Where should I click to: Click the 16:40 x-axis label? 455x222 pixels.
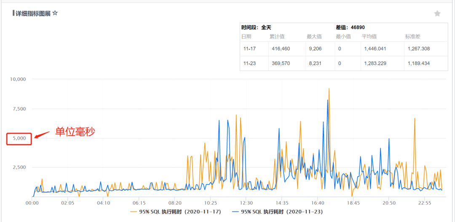318,202
